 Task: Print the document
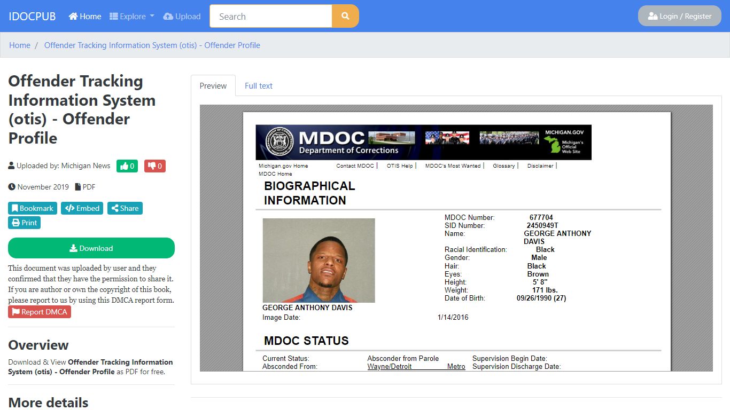(x=25, y=223)
